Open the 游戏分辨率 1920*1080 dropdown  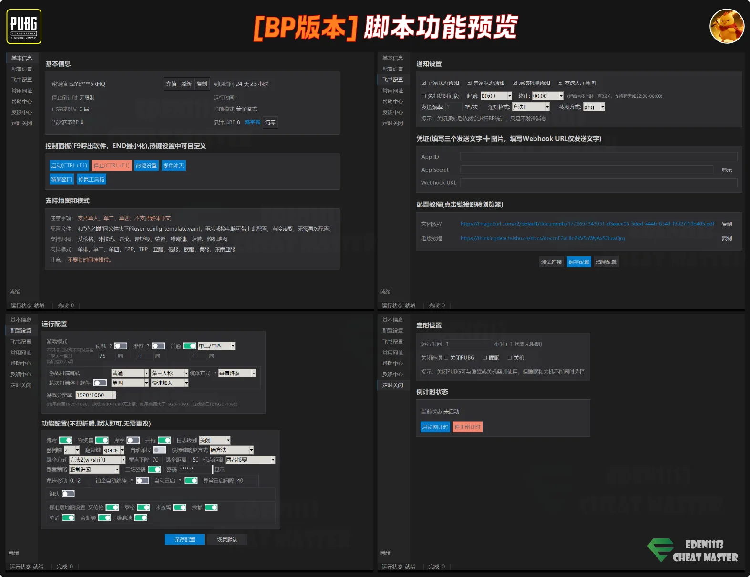[x=96, y=395]
